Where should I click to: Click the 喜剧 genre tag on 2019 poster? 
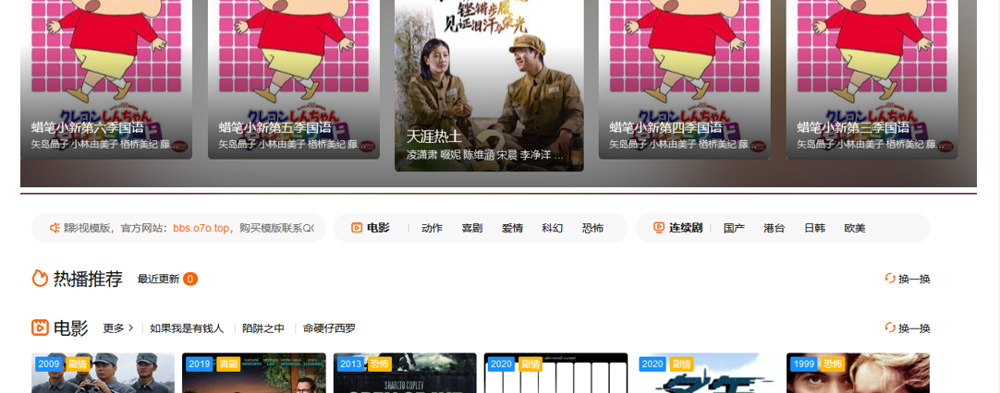[x=228, y=364]
